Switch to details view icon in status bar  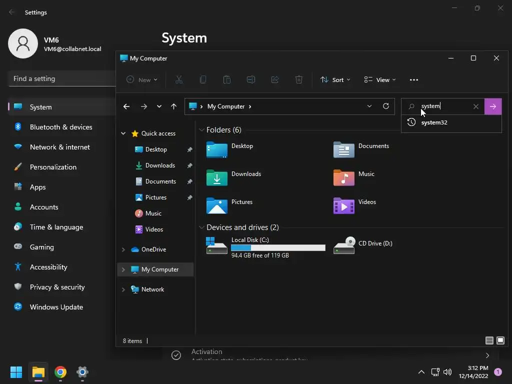point(489,340)
